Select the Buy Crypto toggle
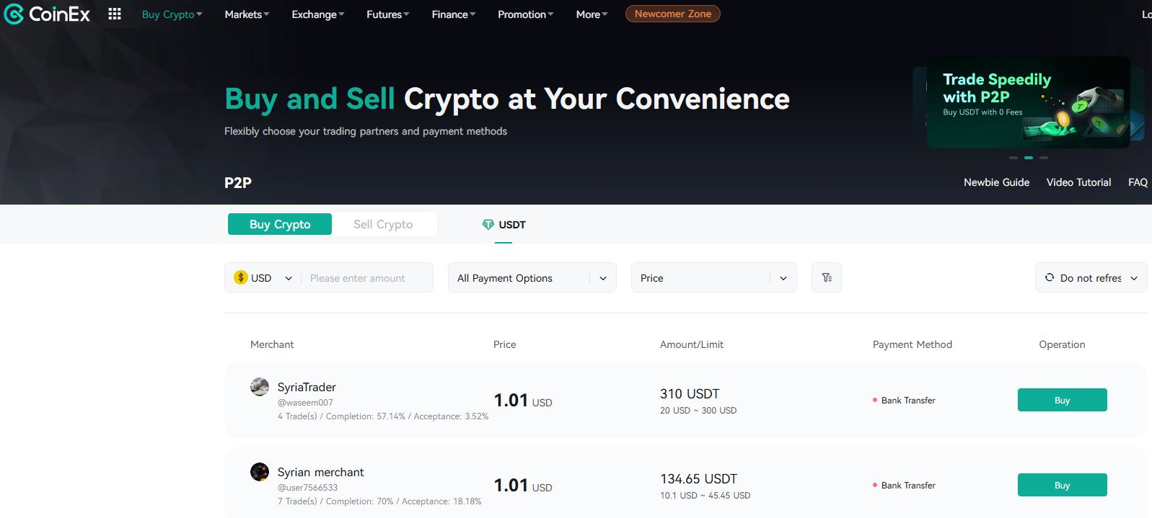The width and height of the screenshot is (1152, 518). (280, 224)
